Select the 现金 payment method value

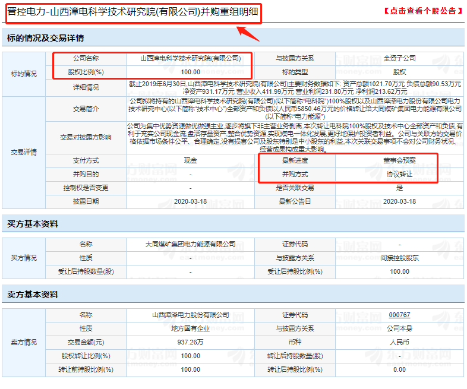tap(191, 161)
